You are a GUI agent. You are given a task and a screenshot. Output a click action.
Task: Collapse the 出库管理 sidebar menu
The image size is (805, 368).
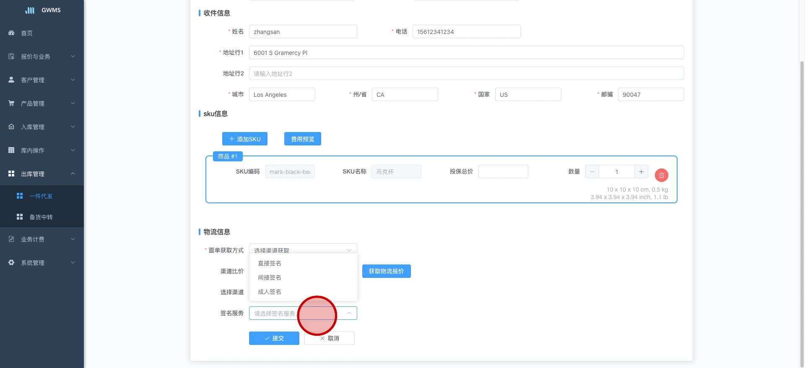coord(42,174)
